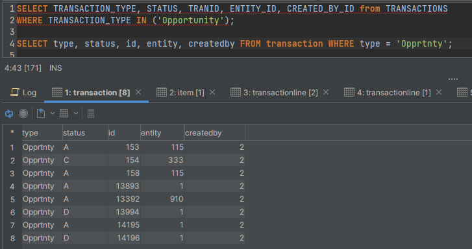Click status cell 'D' in row 6
This screenshot has width=472, height=249.
(85, 211)
